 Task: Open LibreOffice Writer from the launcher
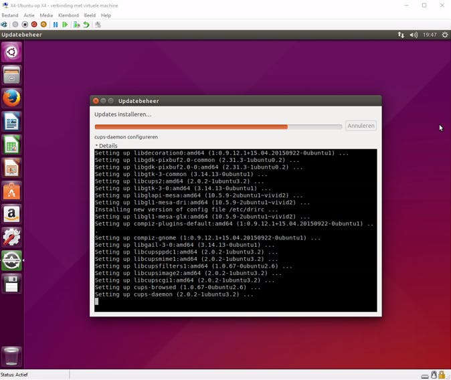[11, 121]
